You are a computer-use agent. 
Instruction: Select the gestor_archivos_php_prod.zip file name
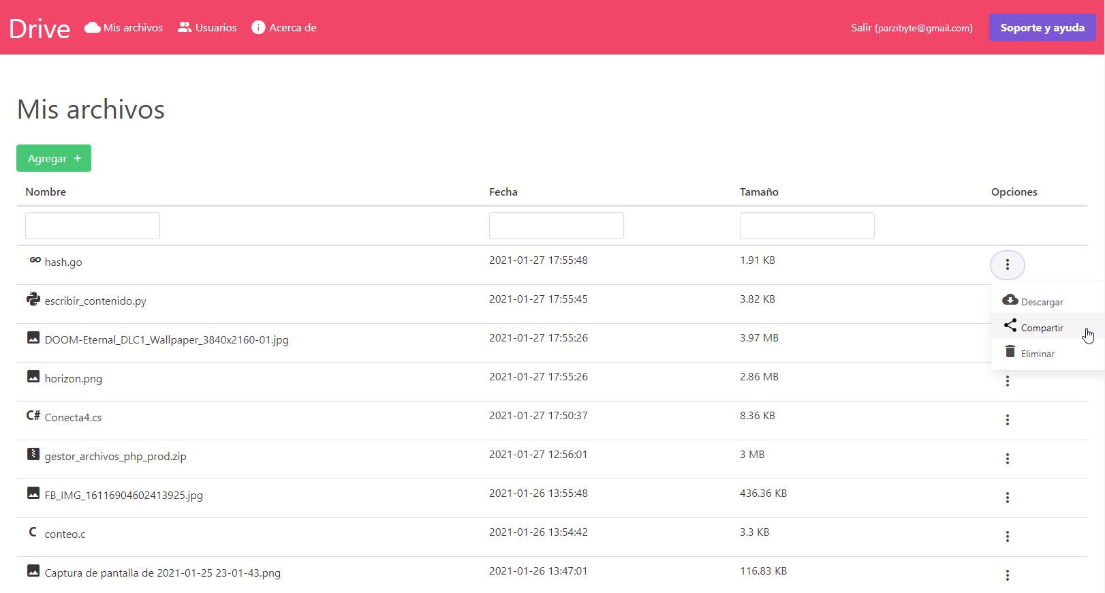tap(115, 456)
